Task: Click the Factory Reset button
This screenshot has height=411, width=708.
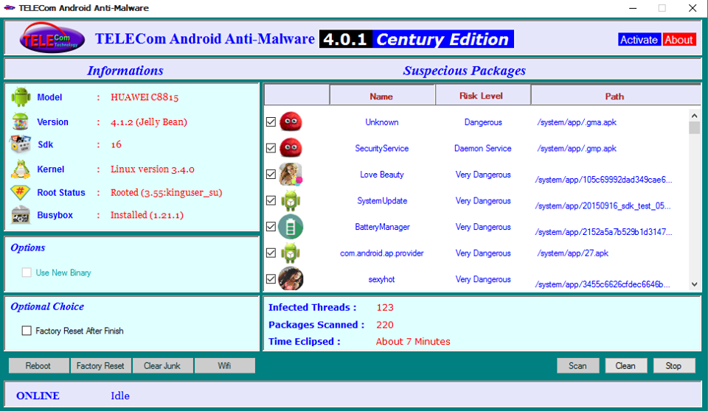Action: pos(101,366)
